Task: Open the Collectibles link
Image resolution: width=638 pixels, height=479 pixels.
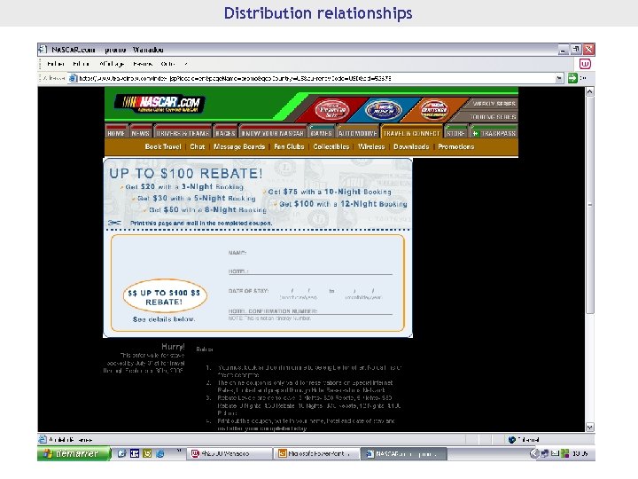Action: pyautogui.click(x=331, y=146)
